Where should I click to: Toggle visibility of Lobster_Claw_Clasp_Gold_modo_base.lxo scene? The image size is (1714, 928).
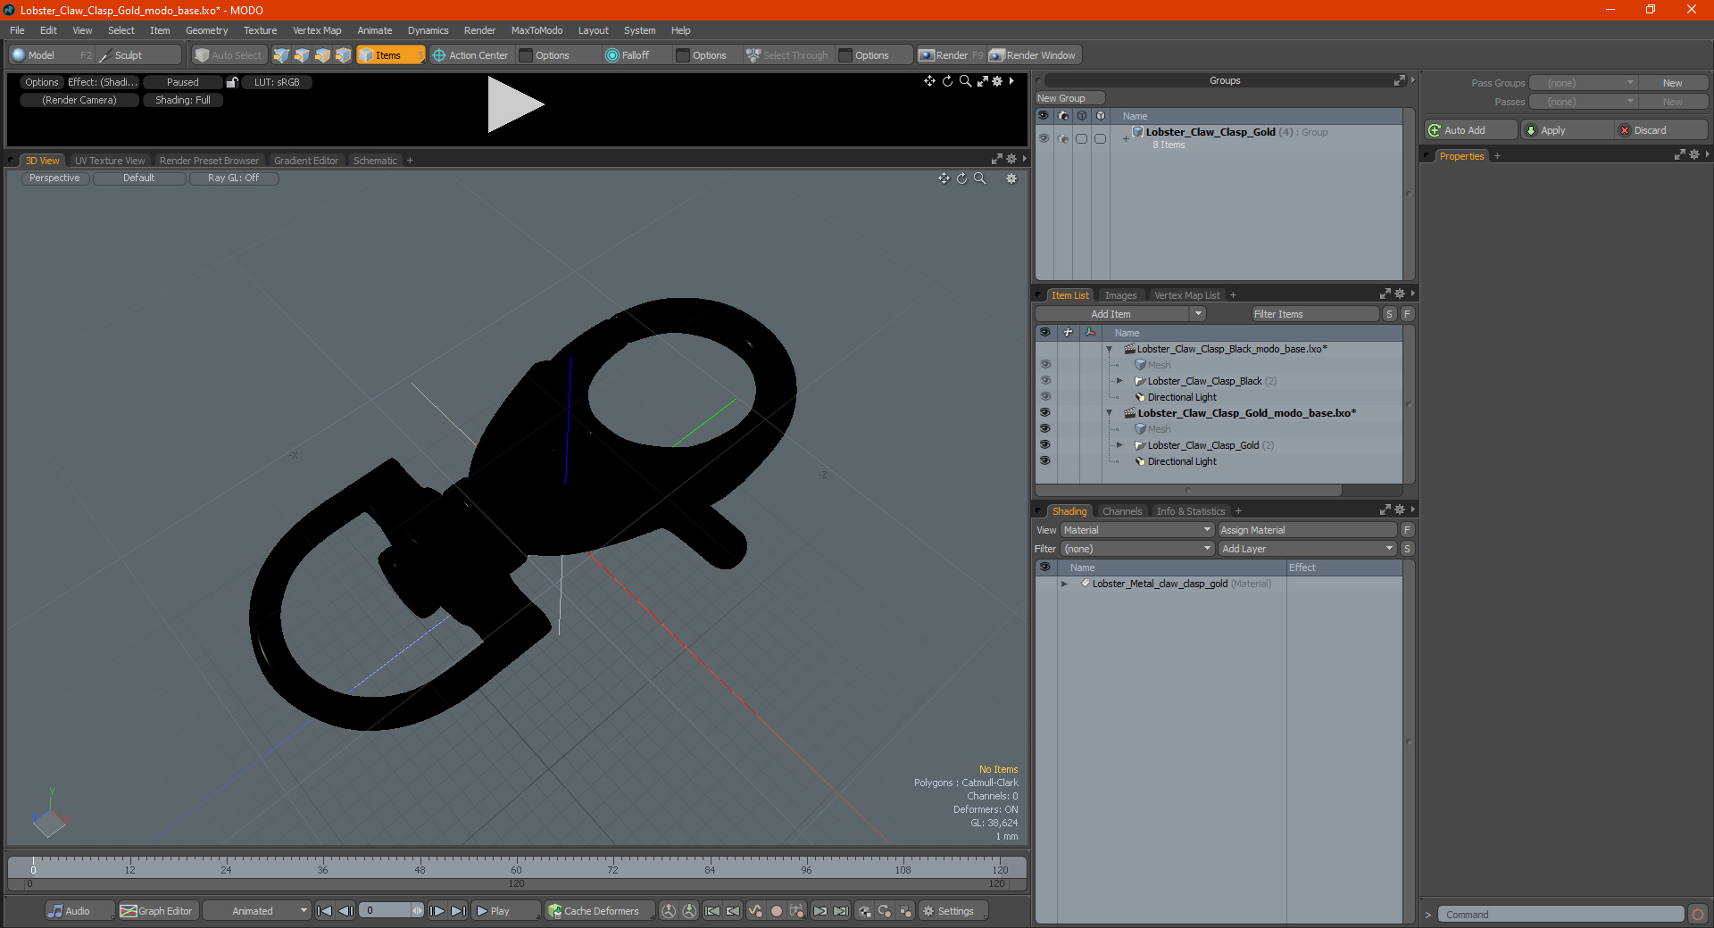click(1044, 413)
